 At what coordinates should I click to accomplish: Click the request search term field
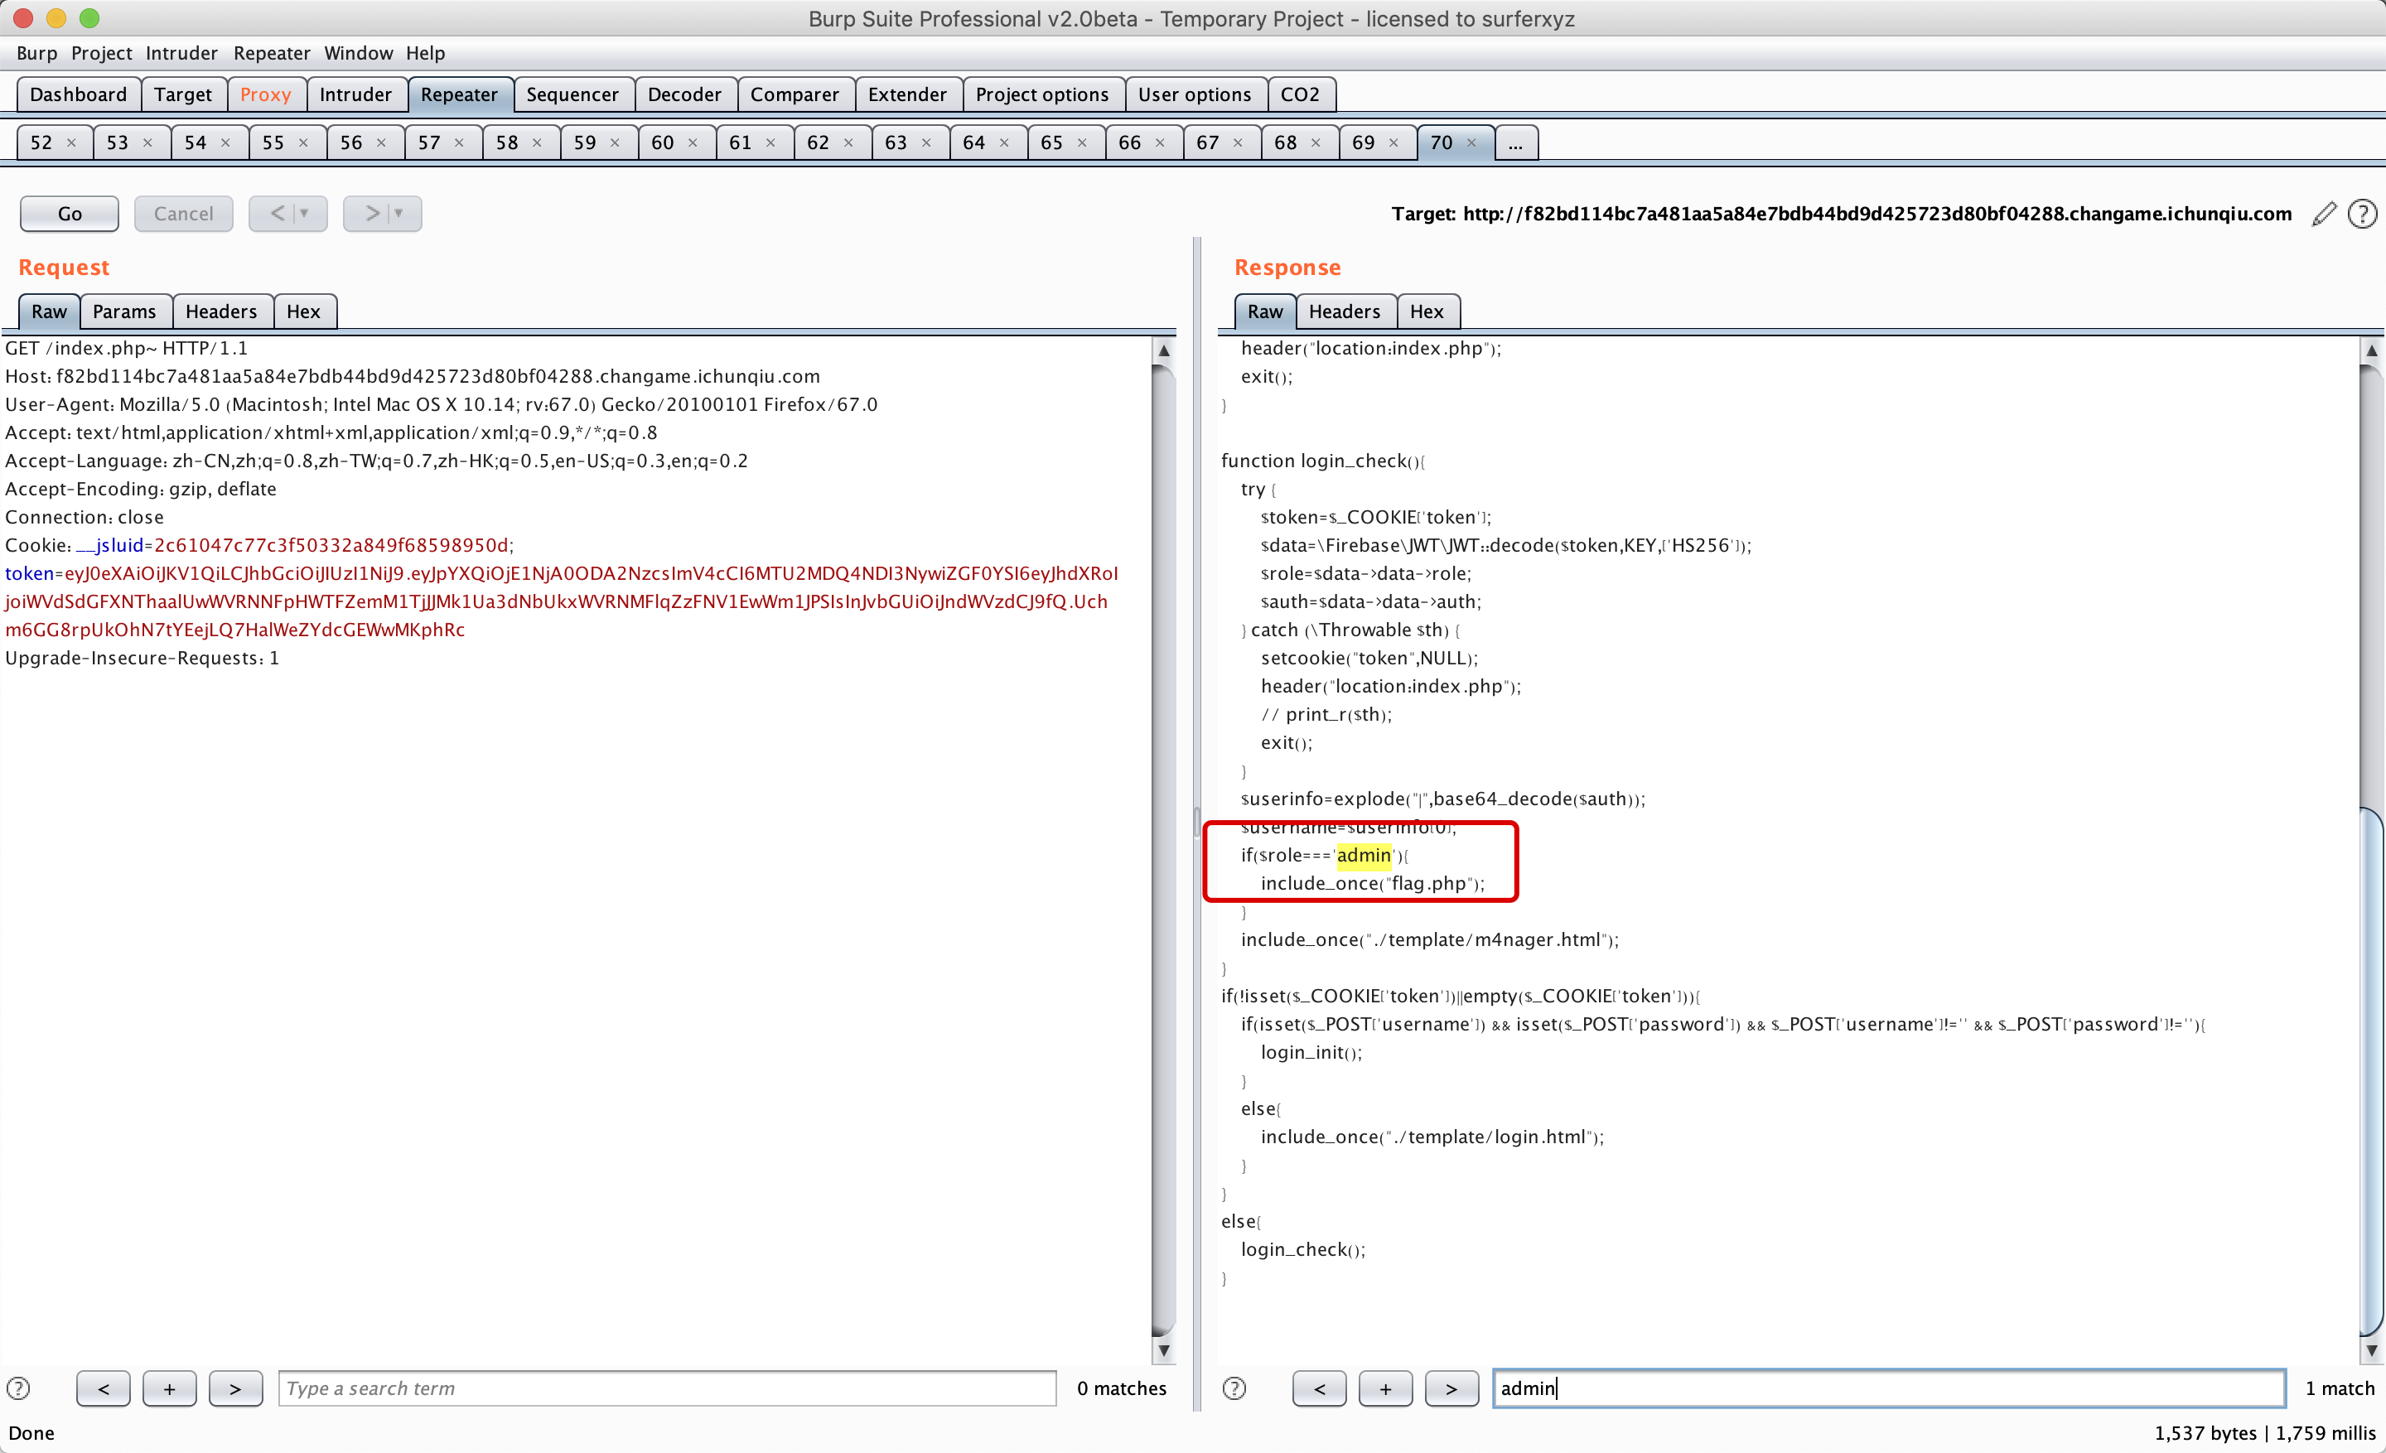pos(666,1388)
